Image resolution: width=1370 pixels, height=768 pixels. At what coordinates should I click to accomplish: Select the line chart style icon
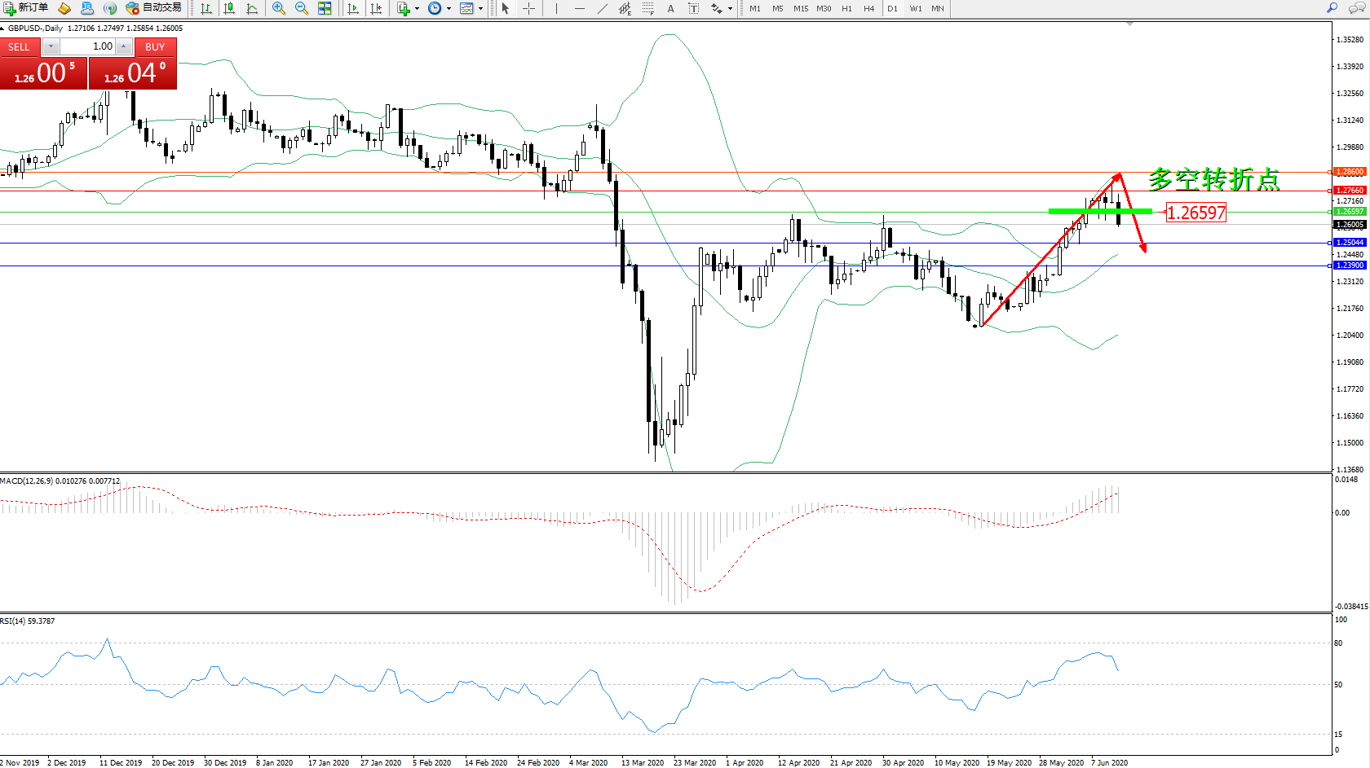(x=252, y=8)
